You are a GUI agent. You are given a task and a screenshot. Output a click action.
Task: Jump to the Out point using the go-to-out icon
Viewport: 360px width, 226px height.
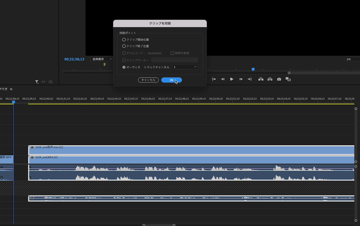pos(249,79)
